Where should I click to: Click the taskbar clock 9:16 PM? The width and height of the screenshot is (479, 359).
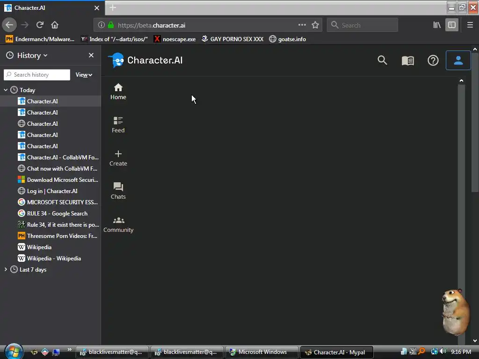[x=461, y=352]
